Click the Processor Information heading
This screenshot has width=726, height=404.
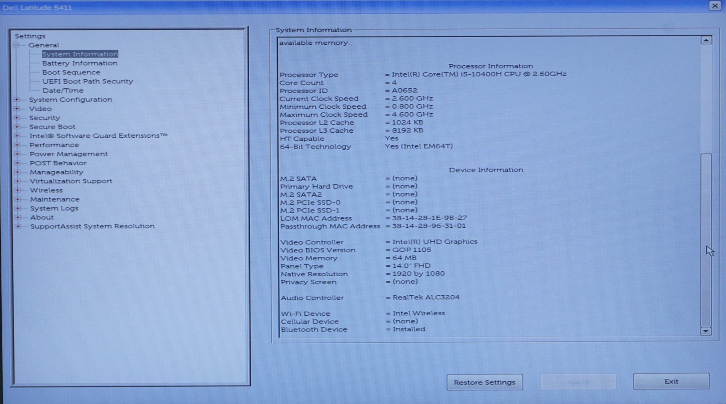(x=491, y=66)
